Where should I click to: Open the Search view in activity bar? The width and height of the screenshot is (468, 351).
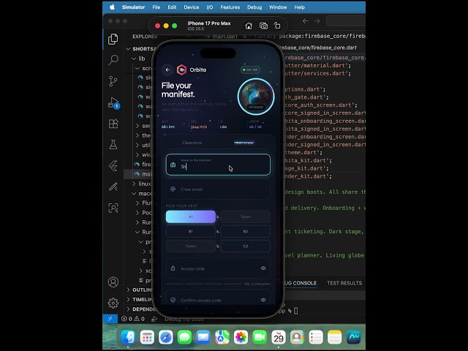click(113, 60)
